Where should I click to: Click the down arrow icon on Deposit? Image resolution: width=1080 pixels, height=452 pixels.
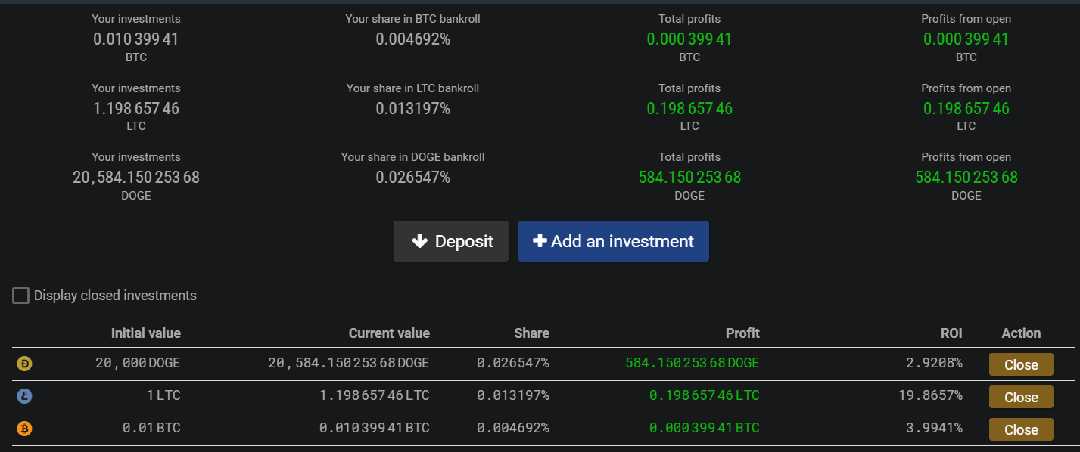click(419, 241)
